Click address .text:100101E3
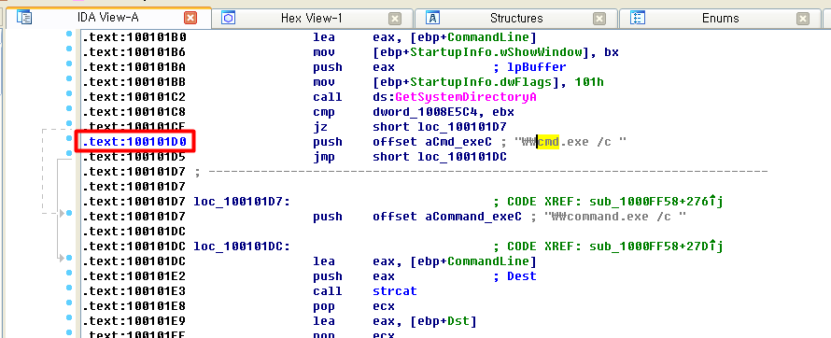 (x=134, y=291)
